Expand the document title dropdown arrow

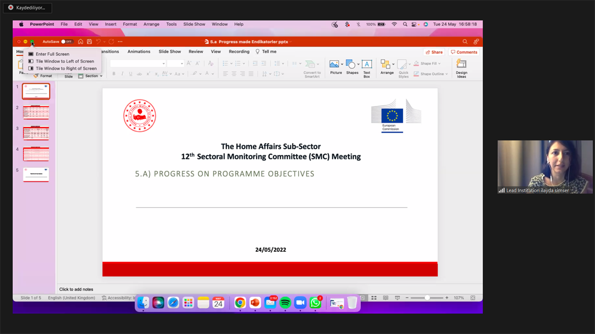(x=291, y=42)
